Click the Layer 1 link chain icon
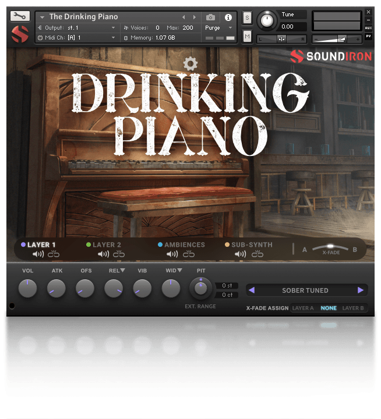The width and height of the screenshot is (381, 419). point(54,254)
